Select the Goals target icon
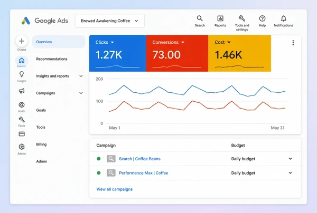Image resolution: width=317 pixels, height=213 pixels. (x=22, y=105)
